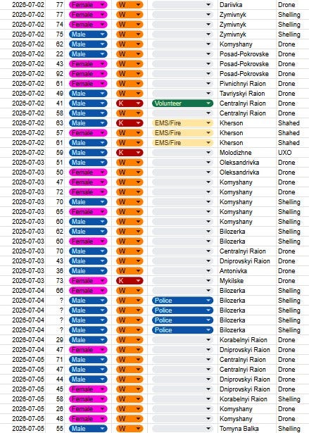This screenshot has width=309, height=433.
Task: Select the age 36 cell
Action: pyautogui.click(x=55, y=271)
